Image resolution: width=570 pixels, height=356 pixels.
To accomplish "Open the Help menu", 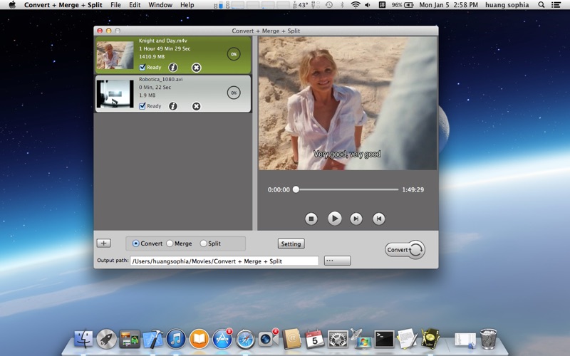I will tap(187, 5).
